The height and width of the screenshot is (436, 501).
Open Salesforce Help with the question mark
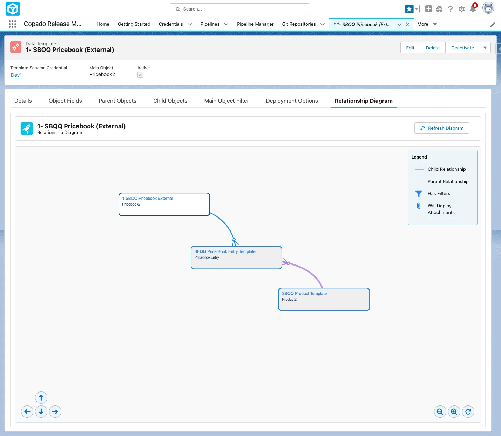coord(451,9)
